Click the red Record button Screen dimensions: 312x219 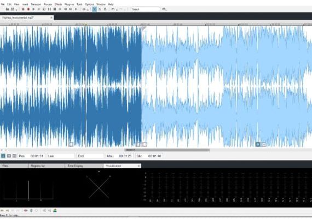tap(28, 9)
